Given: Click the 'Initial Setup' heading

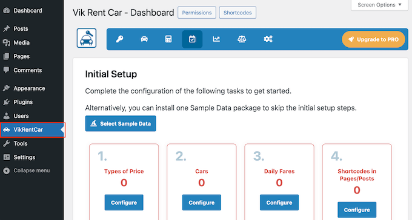Looking at the screenshot, I should pos(111,74).
